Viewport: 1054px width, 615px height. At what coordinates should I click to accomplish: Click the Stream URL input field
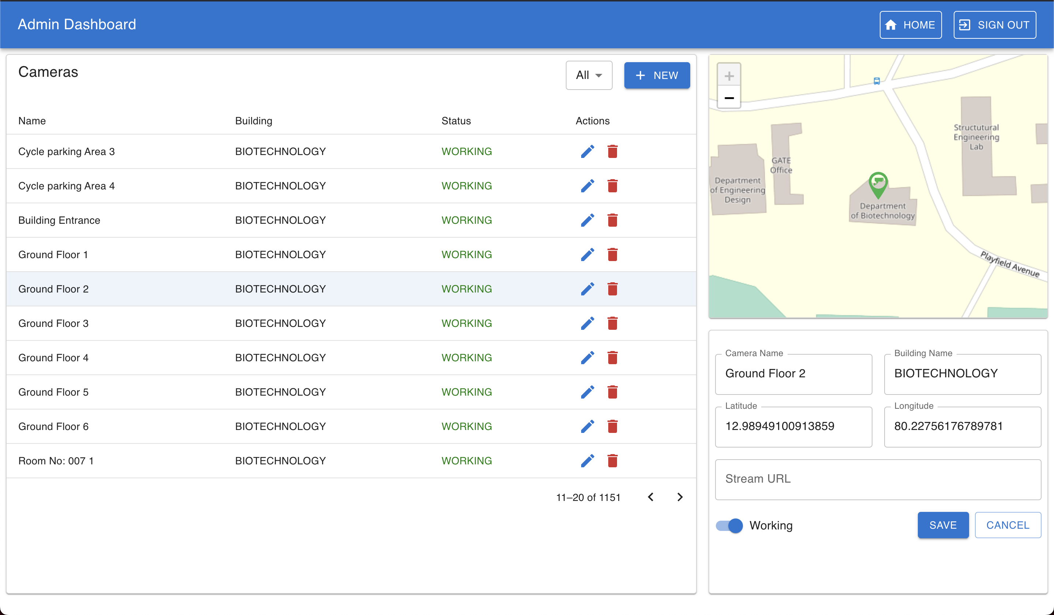pyautogui.click(x=878, y=479)
